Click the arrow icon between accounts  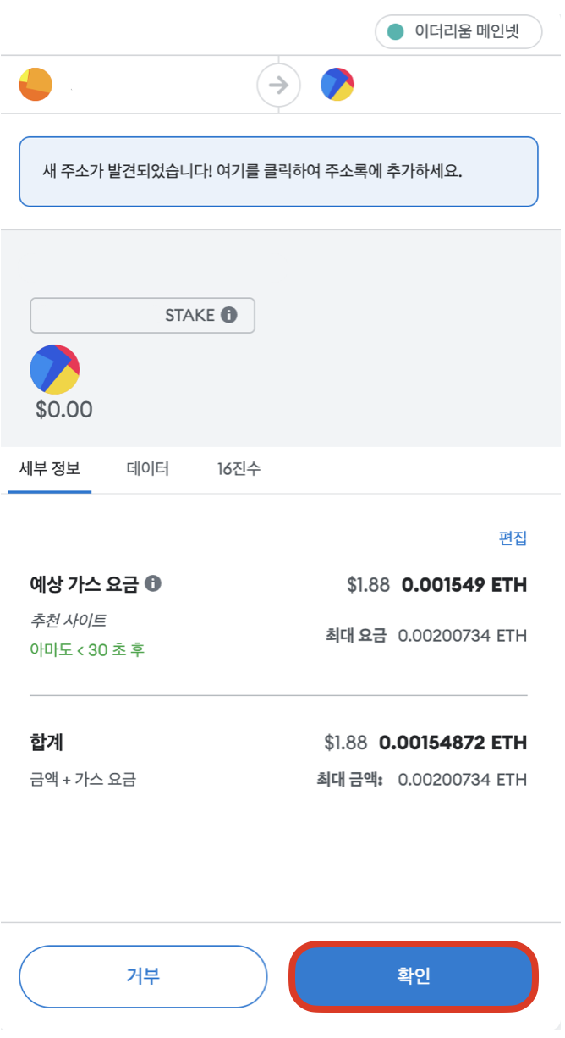pos(278,85)
